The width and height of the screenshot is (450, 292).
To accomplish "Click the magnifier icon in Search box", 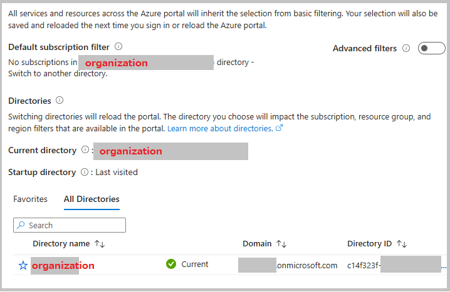I will [x=21, y=225].
